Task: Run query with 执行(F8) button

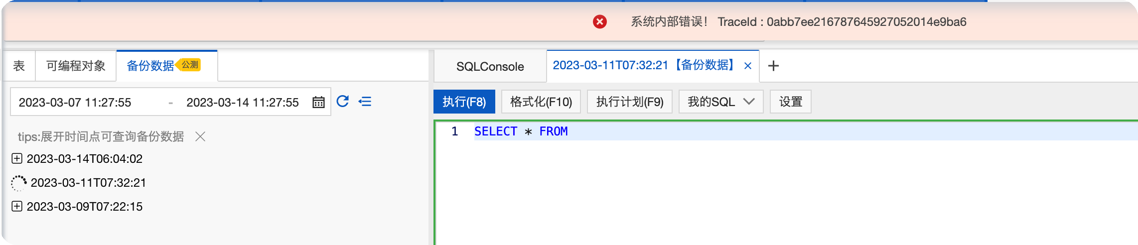Action: point(464,102)
